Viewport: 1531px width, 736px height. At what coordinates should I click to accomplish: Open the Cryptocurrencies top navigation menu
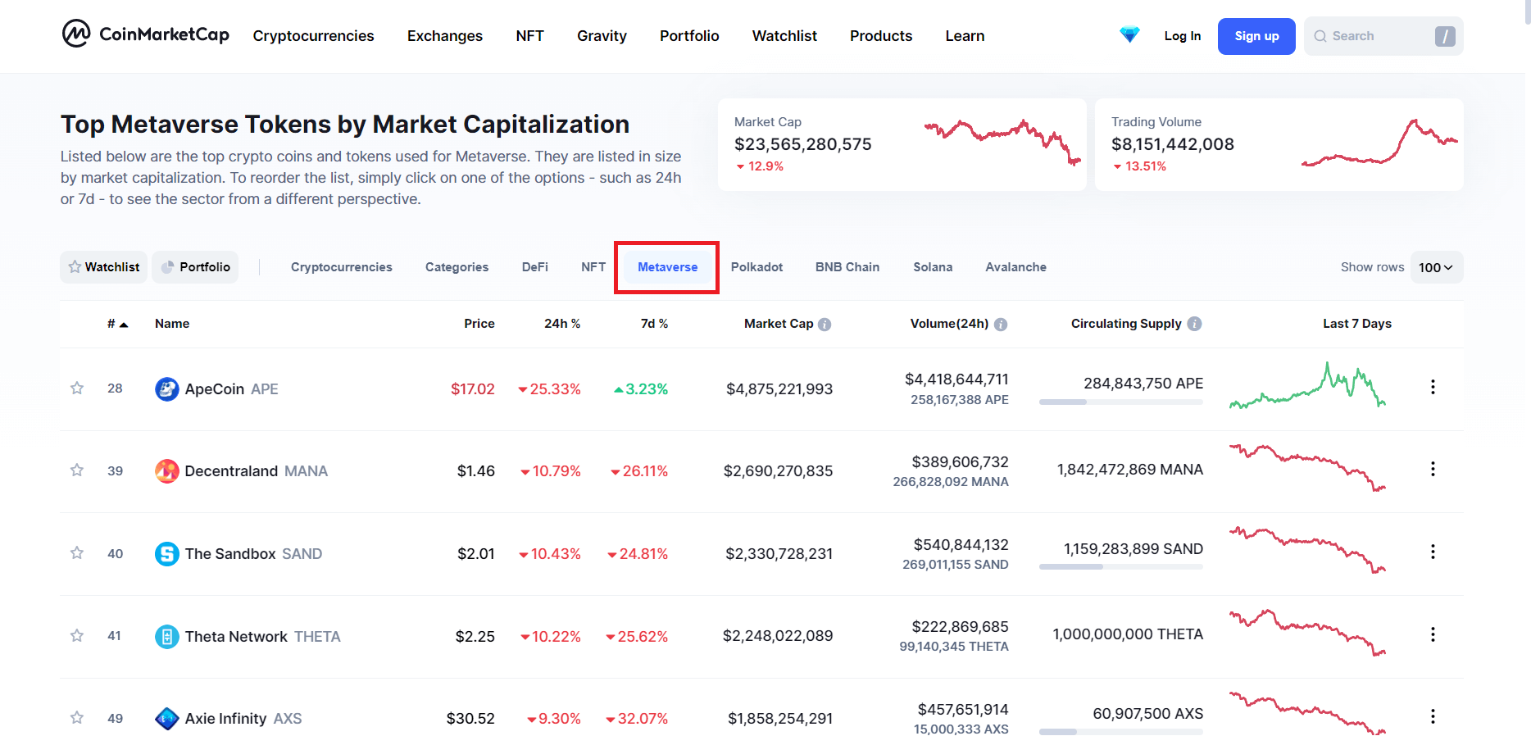[x=313, y=36]
